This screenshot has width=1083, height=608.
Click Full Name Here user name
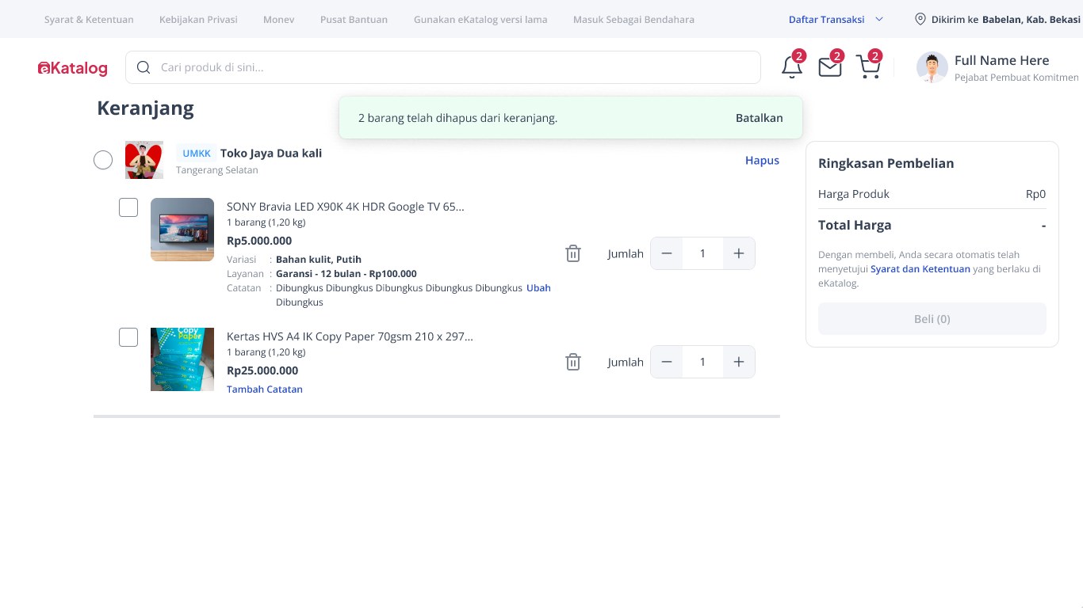(1001, 60)
